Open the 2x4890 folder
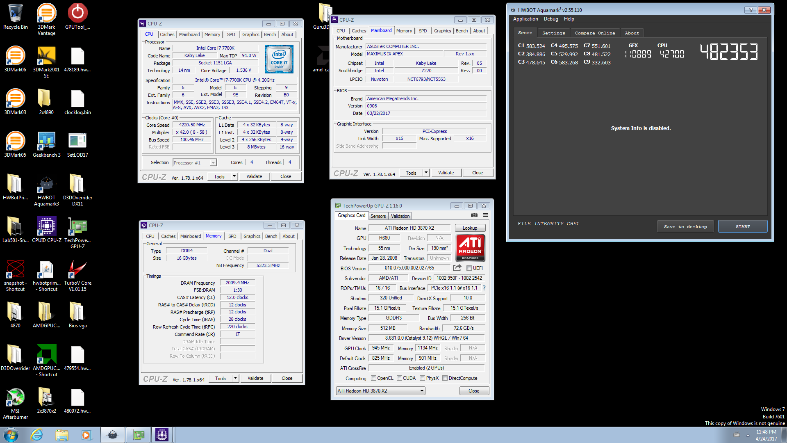 46,102
